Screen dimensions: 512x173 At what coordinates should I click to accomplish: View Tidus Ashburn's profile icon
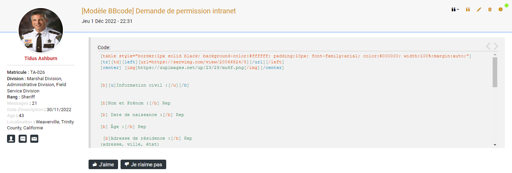click(11, 139)
